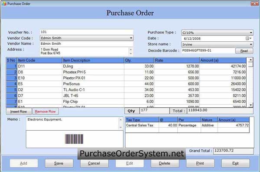Image resolution: width=260 pixels, height=172 pixels.
Task: Open the Store name dropdown
Action: (x=251, y=44)
